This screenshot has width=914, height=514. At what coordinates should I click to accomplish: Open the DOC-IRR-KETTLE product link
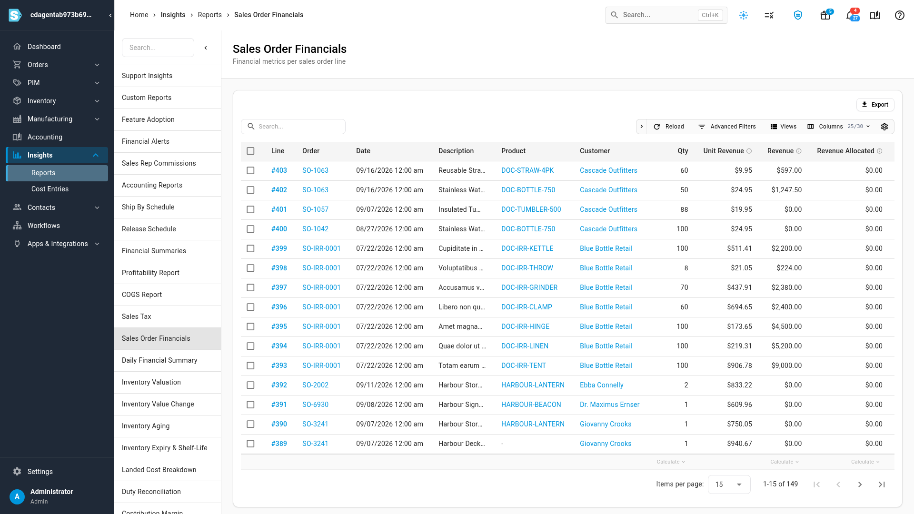click(527, 248)
